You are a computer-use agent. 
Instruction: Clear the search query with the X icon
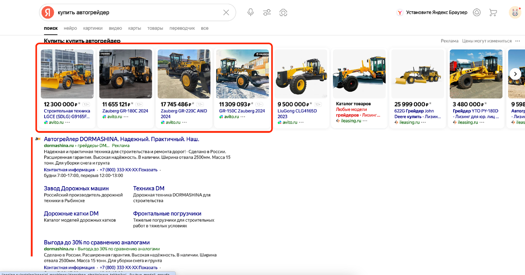click(x=226, y=12)
